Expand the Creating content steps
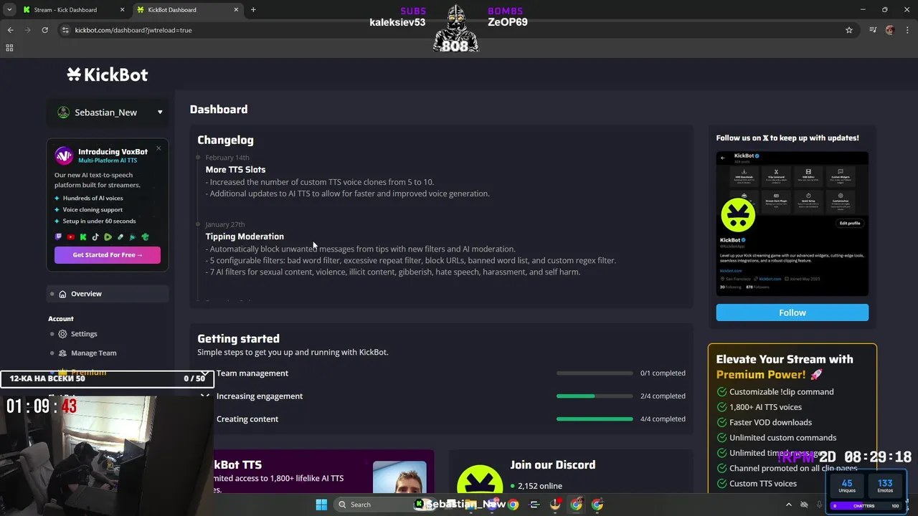918x516 pixels. point(441,419)
